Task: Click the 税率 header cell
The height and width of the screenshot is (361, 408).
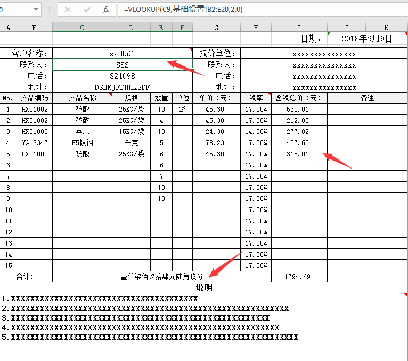Action: coord(256,98)
